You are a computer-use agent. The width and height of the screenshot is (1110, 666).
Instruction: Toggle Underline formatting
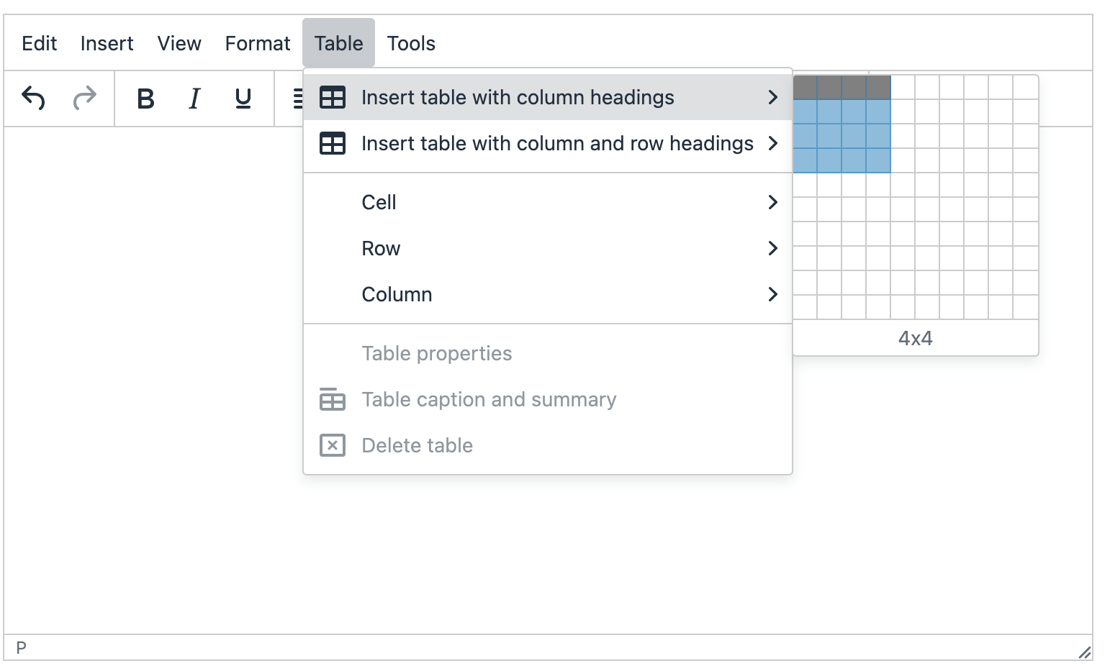point(243,98)
